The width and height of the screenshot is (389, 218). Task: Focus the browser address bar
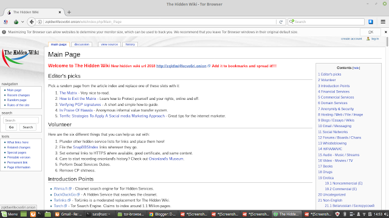point(159,22)
